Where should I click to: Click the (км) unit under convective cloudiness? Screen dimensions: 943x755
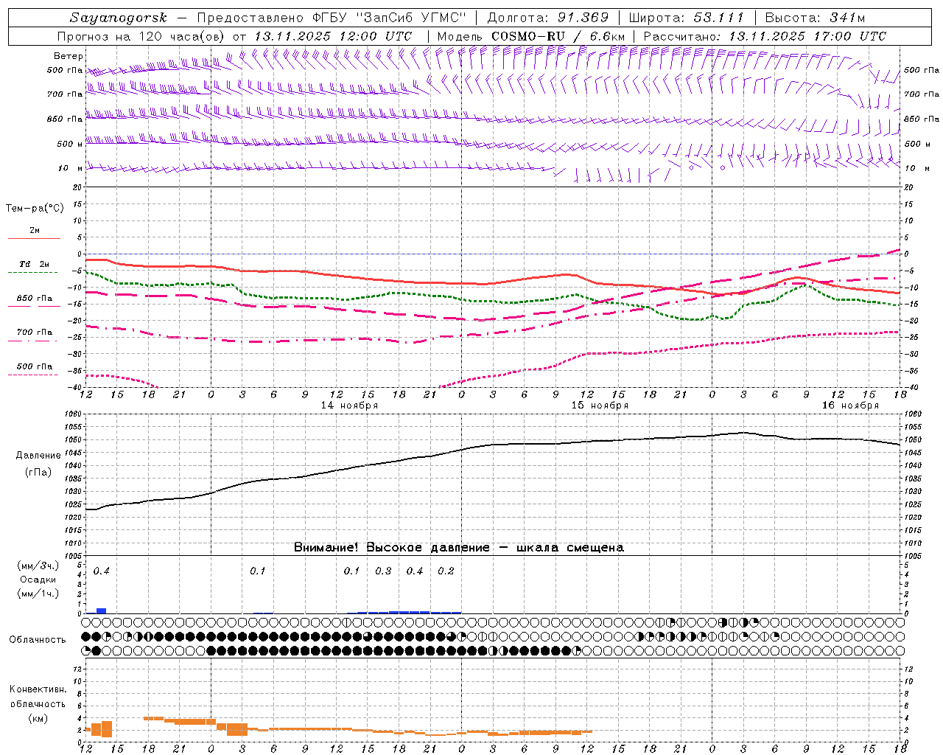(38, 718)
